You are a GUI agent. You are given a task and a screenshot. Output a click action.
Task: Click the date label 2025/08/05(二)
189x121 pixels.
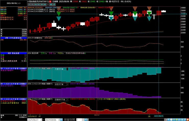[14, 3]
